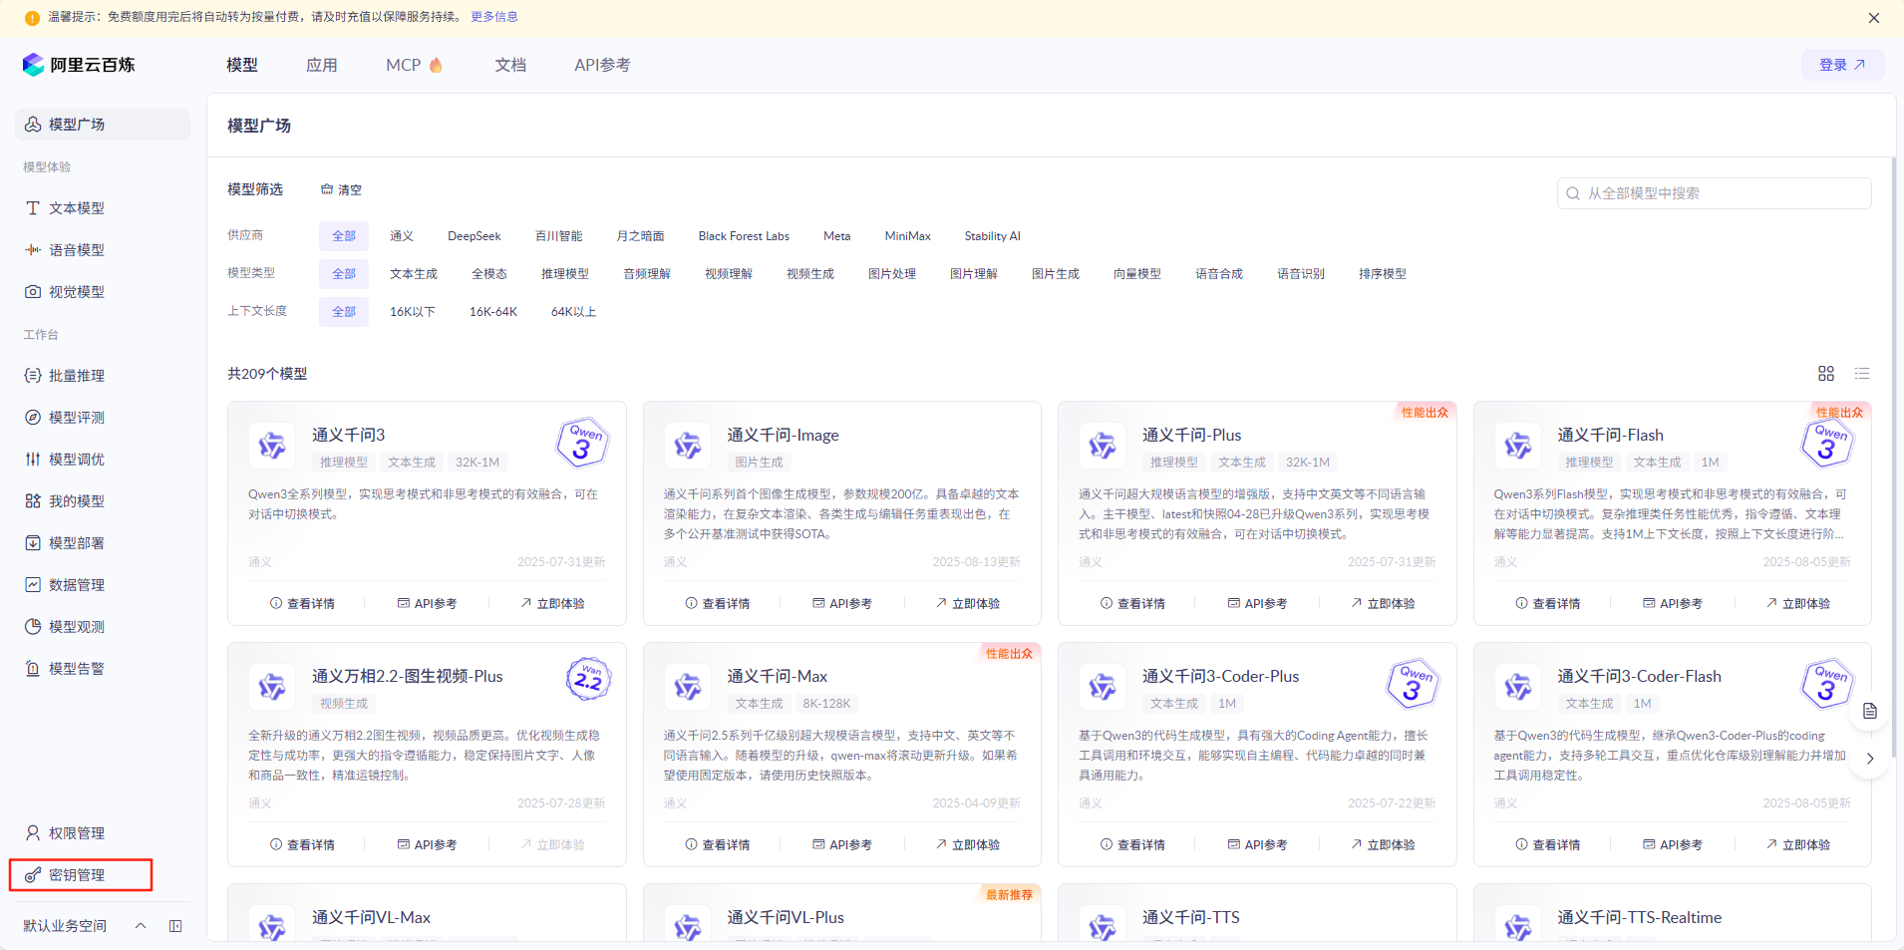Click the 阿里云百炼 logo

click(x=79, y=65)
